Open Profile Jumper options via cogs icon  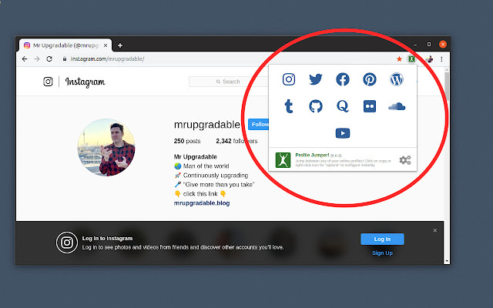pyautogui.click(x=405, y=160)
